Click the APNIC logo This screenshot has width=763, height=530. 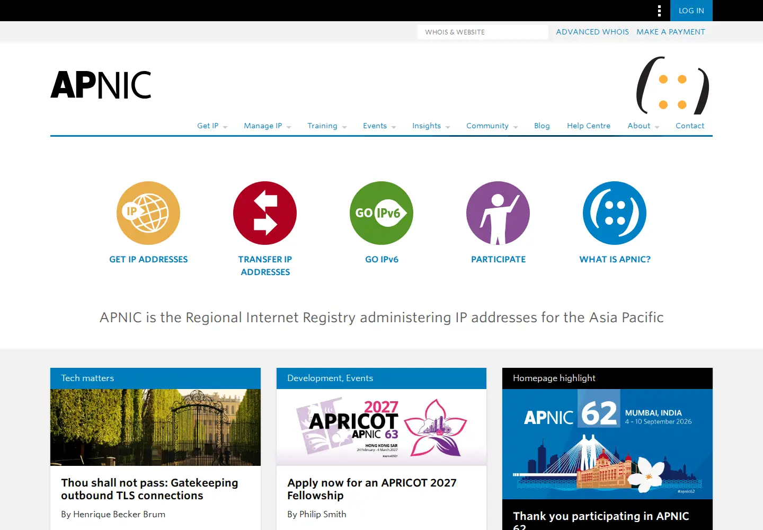pos(101,85)
